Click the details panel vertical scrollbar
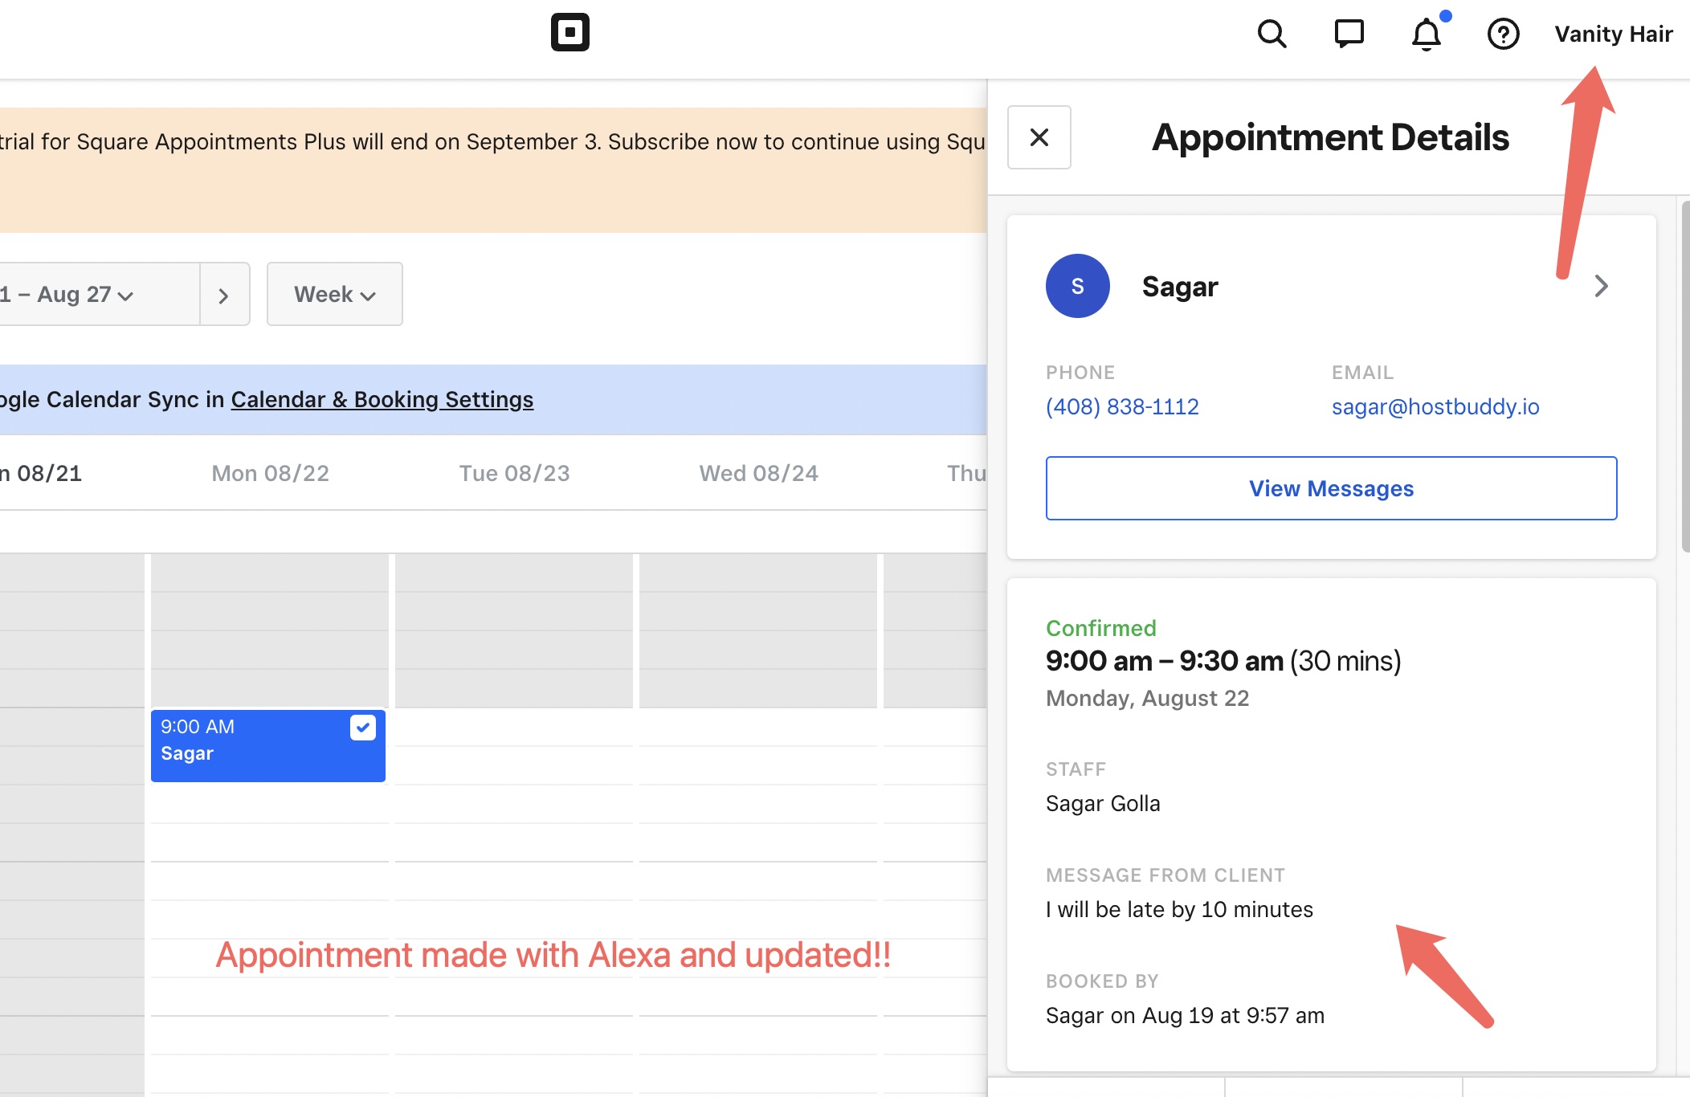Viewport: 1690px width, 1097px height. 1684,377
